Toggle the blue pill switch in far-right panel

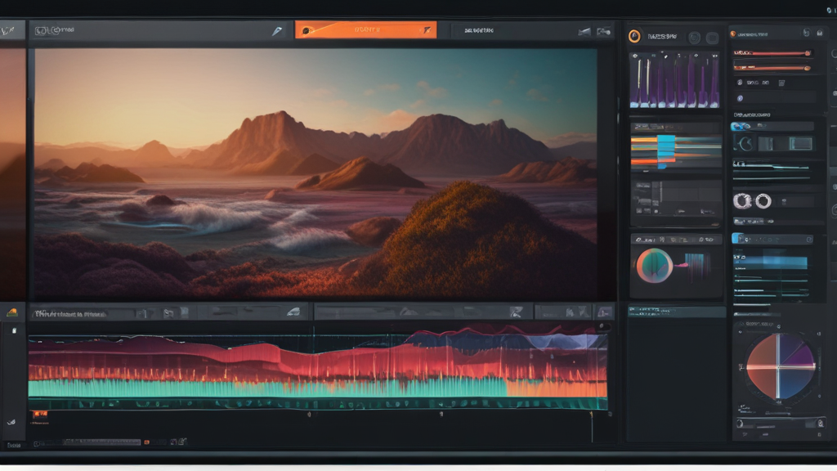(741, 126)
